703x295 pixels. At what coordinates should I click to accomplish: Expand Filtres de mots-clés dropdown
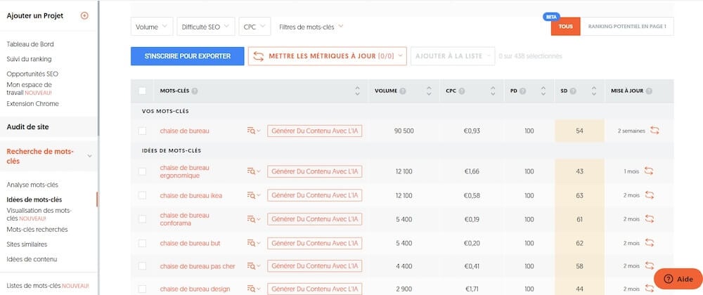coord(311,27)
